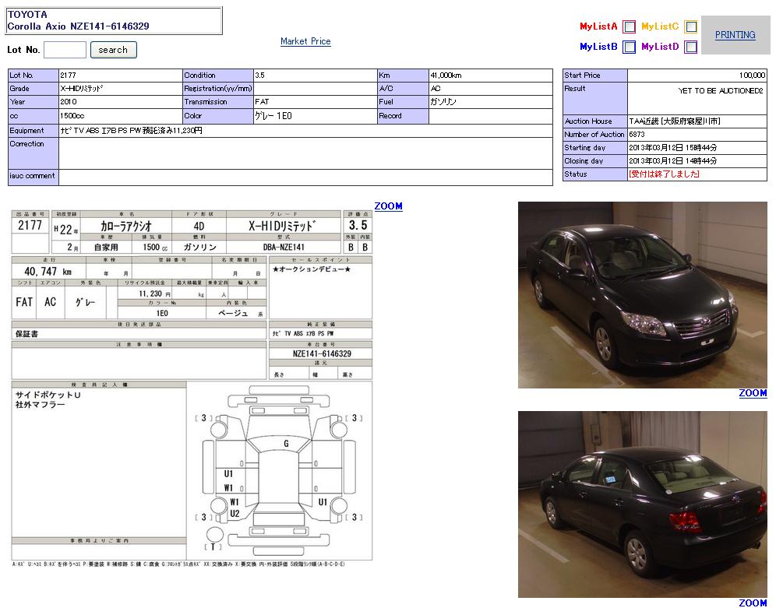
Task: Open the Market Price link
Action: pos(305,41)
